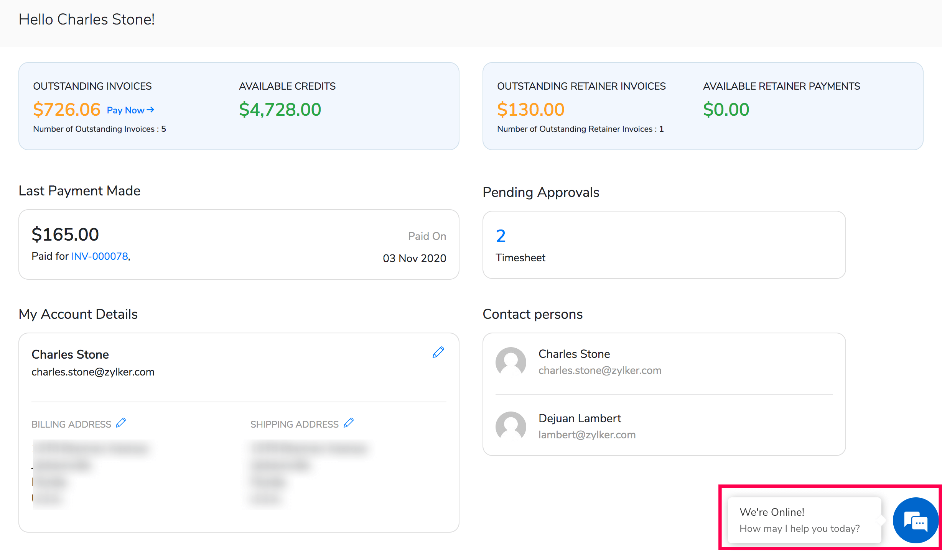The height and width of the screenshot is (551, 942).
Task: Open pending Timesheet approvals count 2
Action: click(501, 236)
